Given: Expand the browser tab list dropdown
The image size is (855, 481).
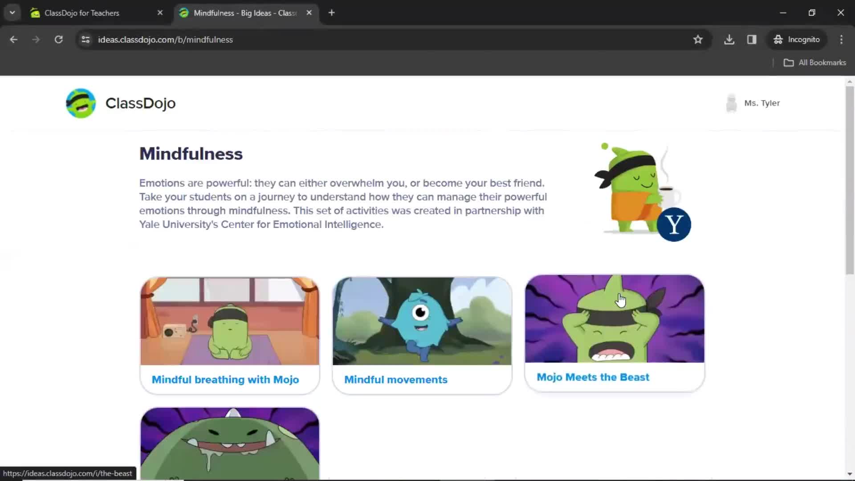Looking at the screenshot, I should point(12,12).
